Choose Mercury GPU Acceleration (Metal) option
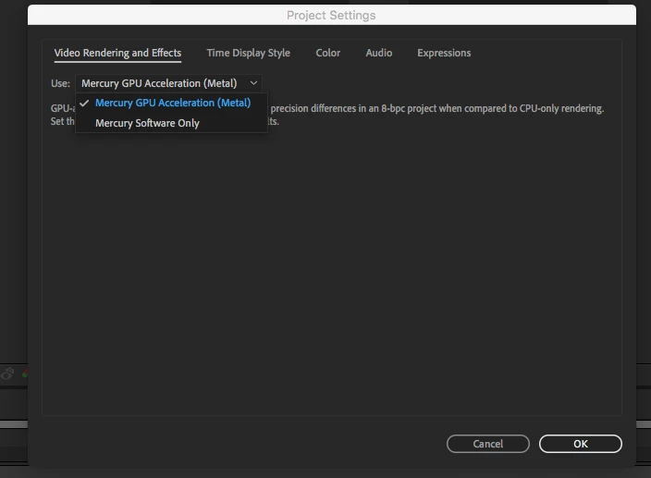Screen dimensions: 651x478 pyautogui.click(x=171, y=103)
